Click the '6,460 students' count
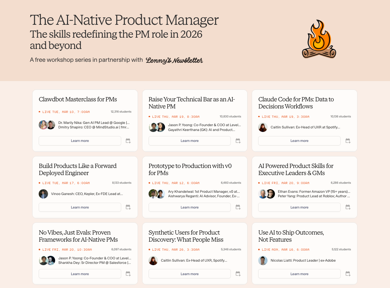 pos(231,183)
